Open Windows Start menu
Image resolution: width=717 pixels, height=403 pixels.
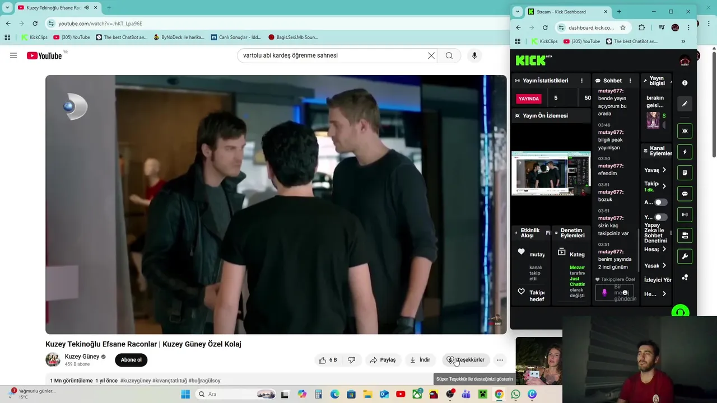click(x=185, y=394)
